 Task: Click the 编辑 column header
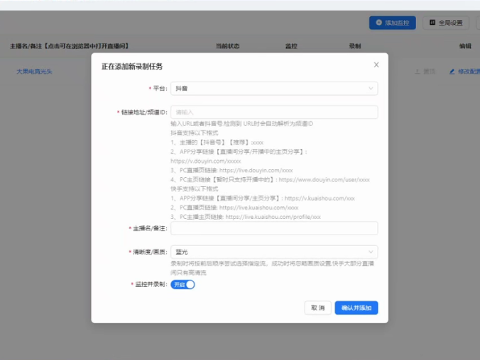tap(465, 46)
